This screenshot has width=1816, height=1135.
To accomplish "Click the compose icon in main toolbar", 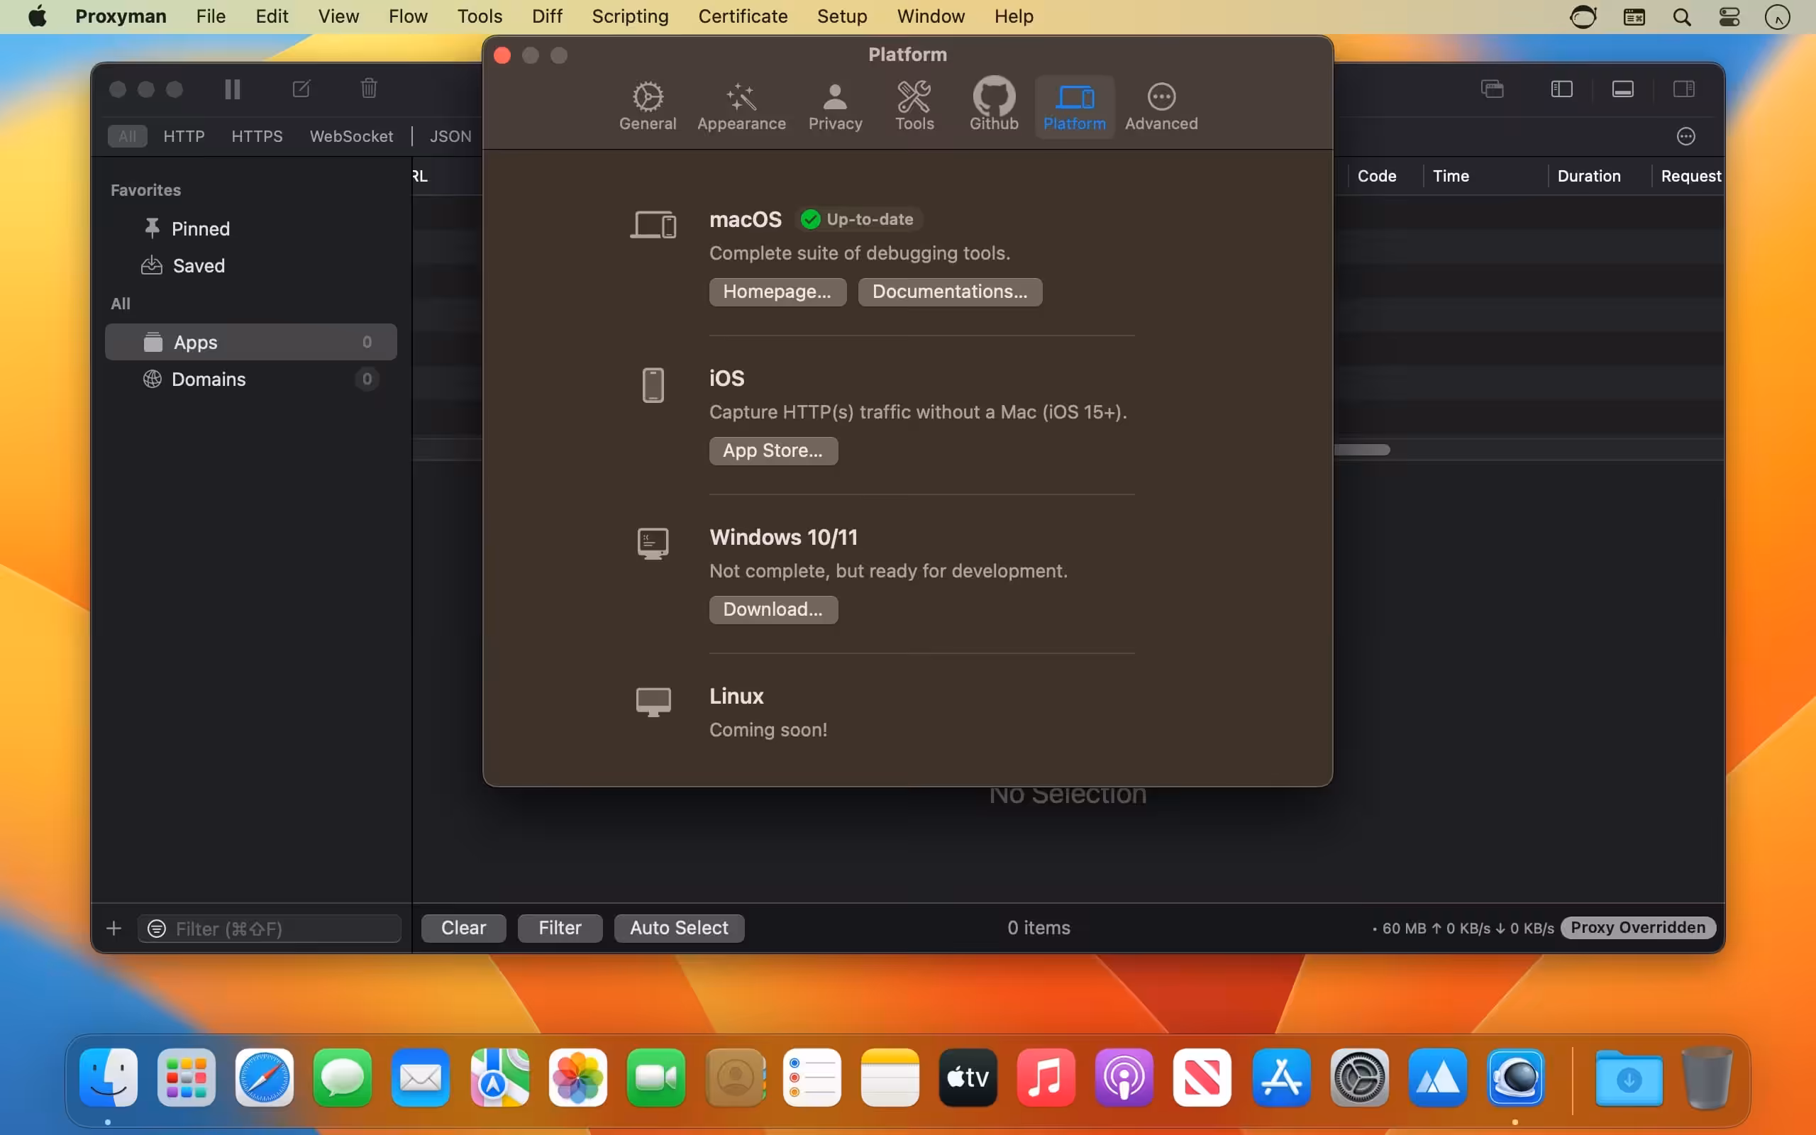I will (301, 89).
